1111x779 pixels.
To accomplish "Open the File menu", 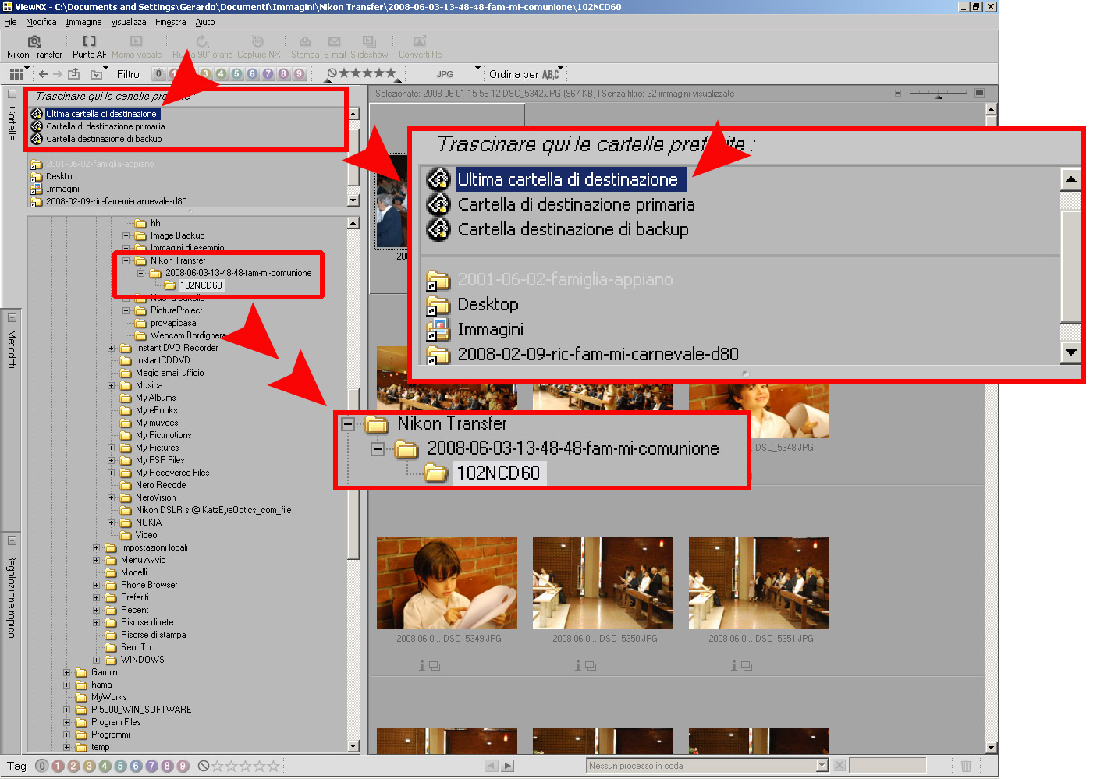I will coord(10,22).
